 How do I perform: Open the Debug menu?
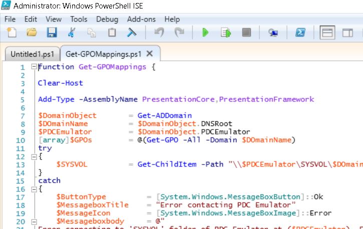[x=107, y=19]
